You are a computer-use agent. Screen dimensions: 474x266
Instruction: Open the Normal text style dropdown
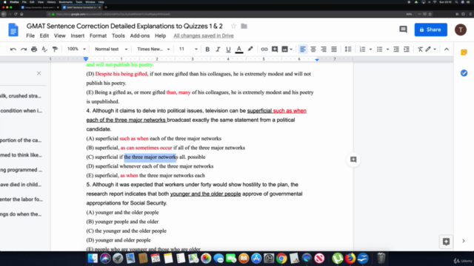pos(111,49)
